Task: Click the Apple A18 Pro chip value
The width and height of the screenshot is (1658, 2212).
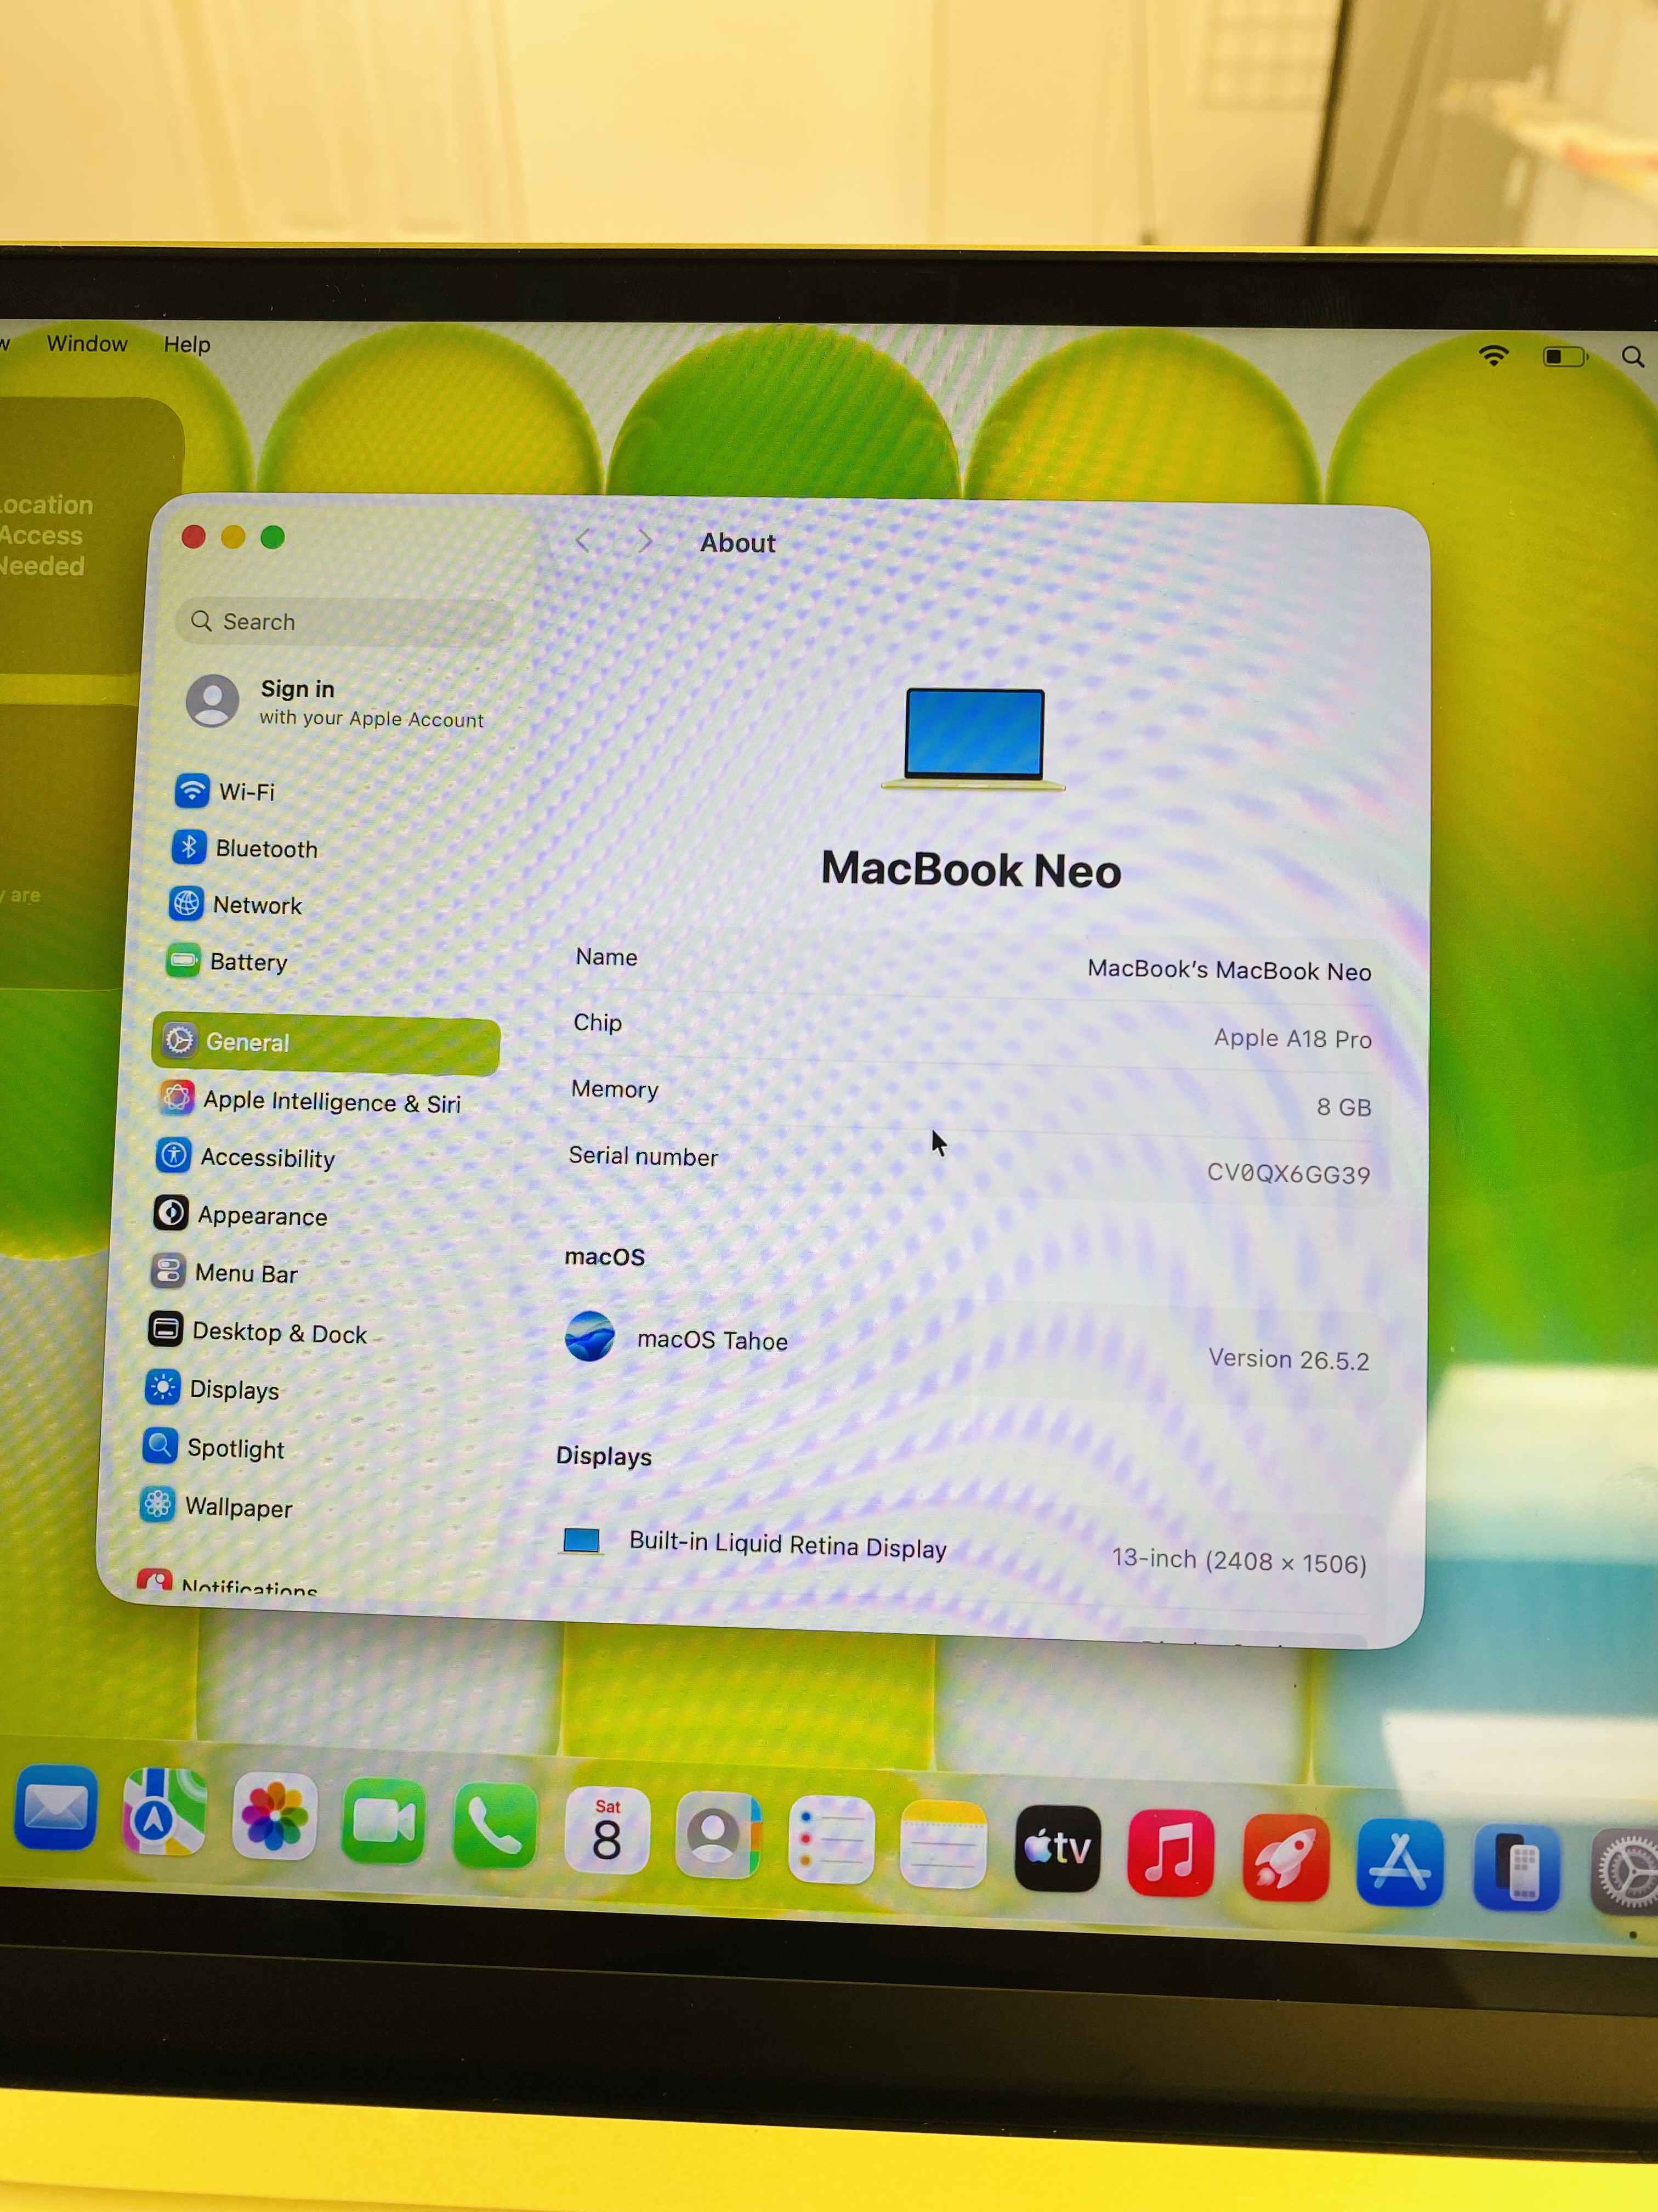Action: pos(1292,1038)
